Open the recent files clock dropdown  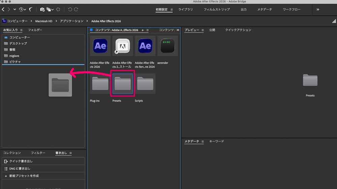click(22, 9)
